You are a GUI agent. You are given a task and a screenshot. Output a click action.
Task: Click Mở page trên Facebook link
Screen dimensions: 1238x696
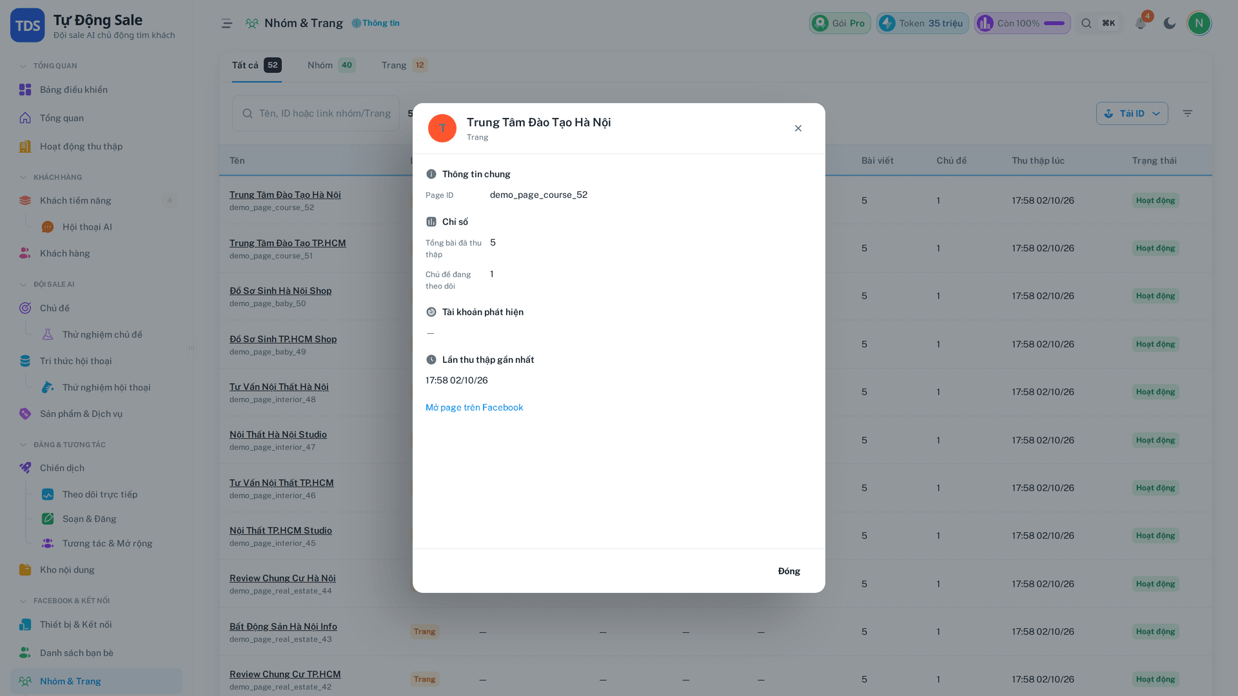click(x=474, y=407)
